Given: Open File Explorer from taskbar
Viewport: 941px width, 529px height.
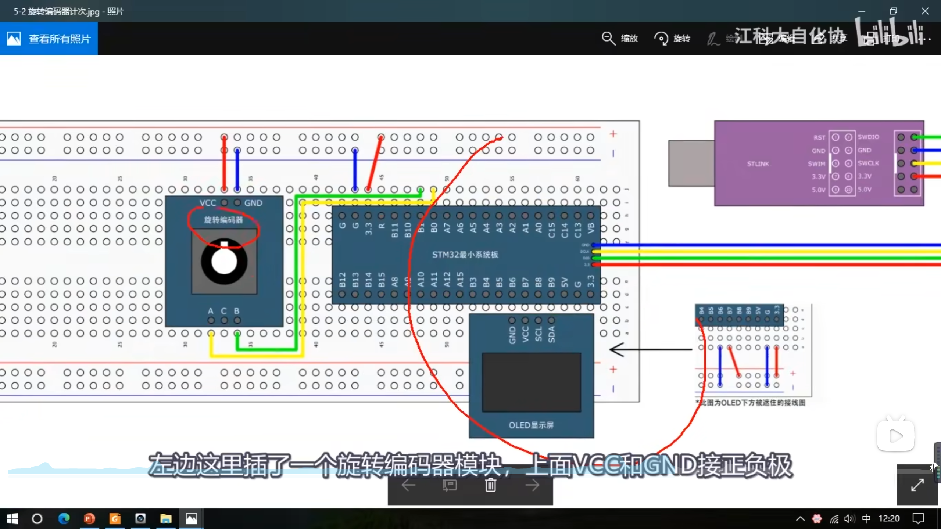Looking at the screenshot, I should tap(166, 519).
